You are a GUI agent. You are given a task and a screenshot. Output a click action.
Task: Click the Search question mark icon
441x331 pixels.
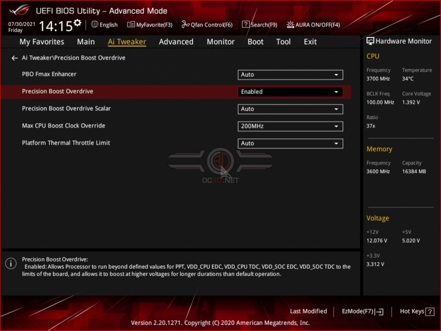245,24
